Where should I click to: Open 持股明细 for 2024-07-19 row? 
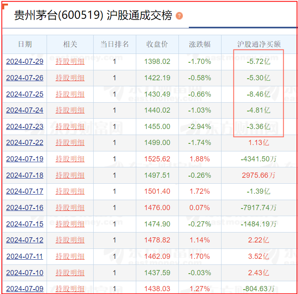coord(70,159)
